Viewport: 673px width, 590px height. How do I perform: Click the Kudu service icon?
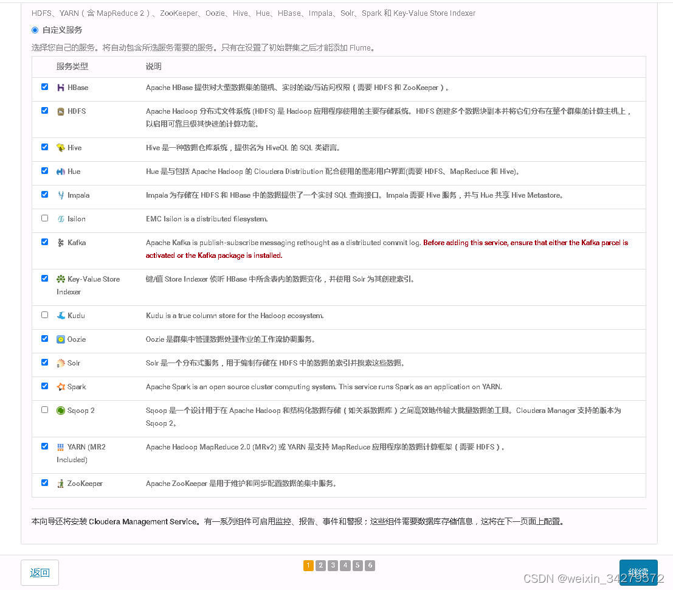61,316
